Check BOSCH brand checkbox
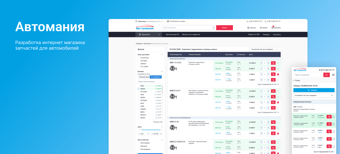The width and height of the screenshot is (340, 154). (x=139, y=115)
